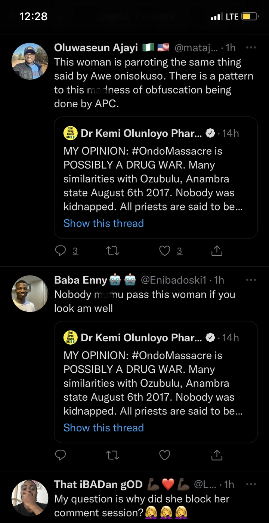Image resolution: width=269 pixels, height=523 pixels.
Task: Like Oluwaseun Ajayi's tweet
Action: click(x=165, y=251)
